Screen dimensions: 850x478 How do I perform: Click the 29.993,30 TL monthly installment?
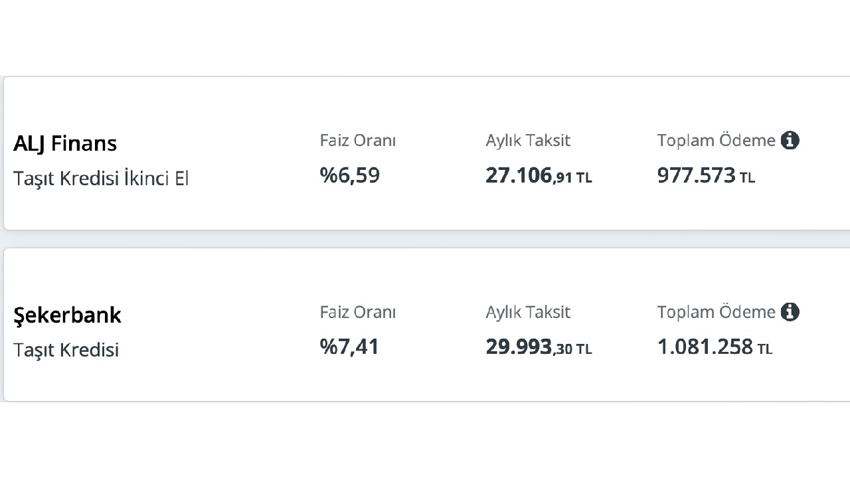click(539, 347)
